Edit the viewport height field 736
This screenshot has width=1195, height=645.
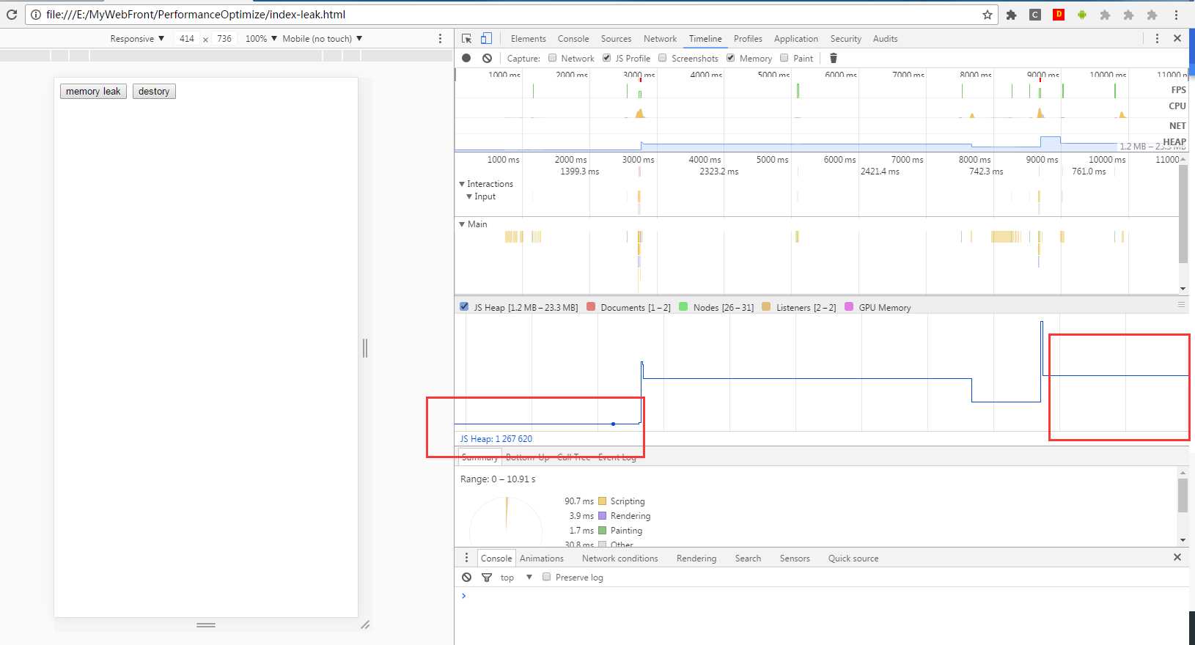224,39
